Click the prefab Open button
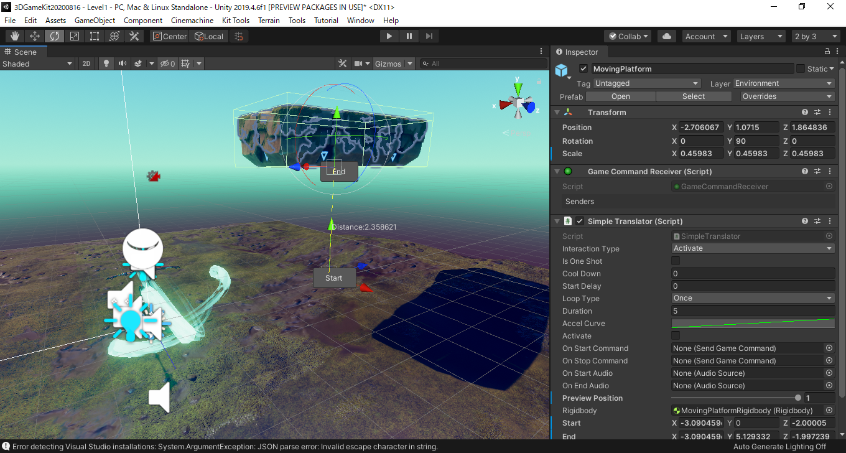The width and height of the screenshot is (846, 453). click(620, 96)
